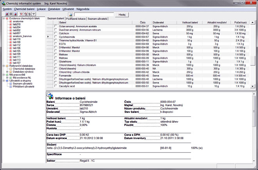This screenshot has height=170, width=258.
Task: Expand Má evidence NL tree node
Action: (7, 78)
